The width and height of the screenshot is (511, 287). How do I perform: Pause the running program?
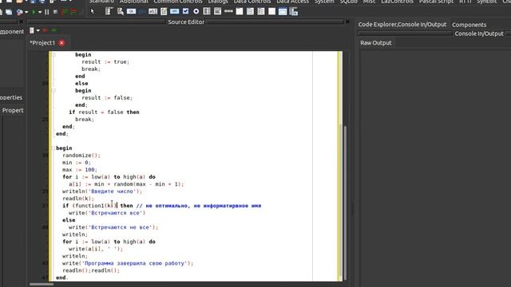click(x=47, y=12)
